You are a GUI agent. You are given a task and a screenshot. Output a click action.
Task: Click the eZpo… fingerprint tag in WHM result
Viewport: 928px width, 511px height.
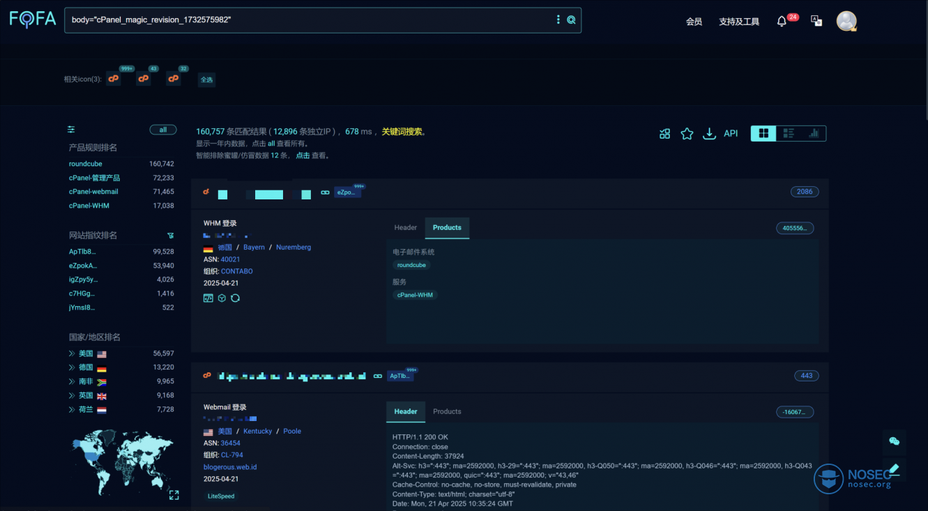(348, 192)
